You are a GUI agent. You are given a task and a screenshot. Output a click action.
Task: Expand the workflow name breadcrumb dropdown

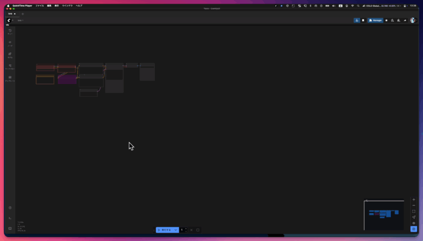pos(21,20)
